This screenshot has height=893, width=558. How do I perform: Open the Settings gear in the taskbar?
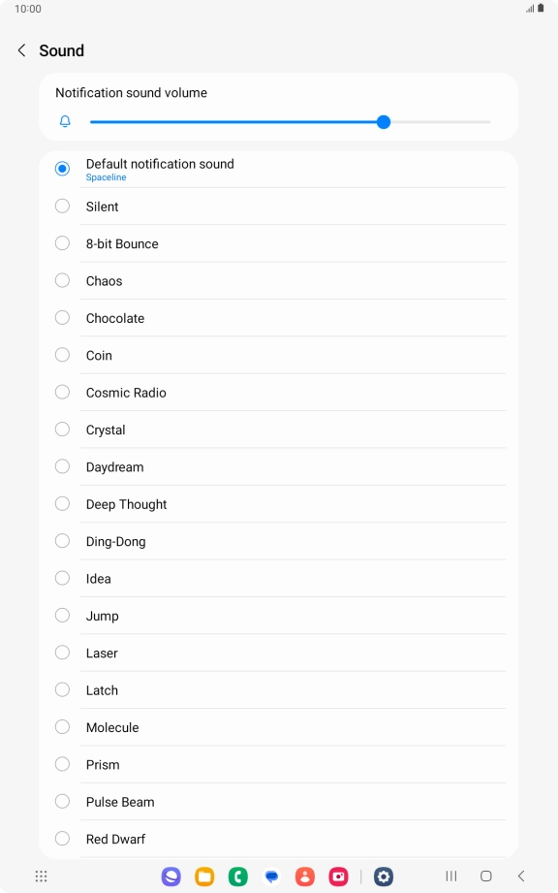tap(384, 876)
